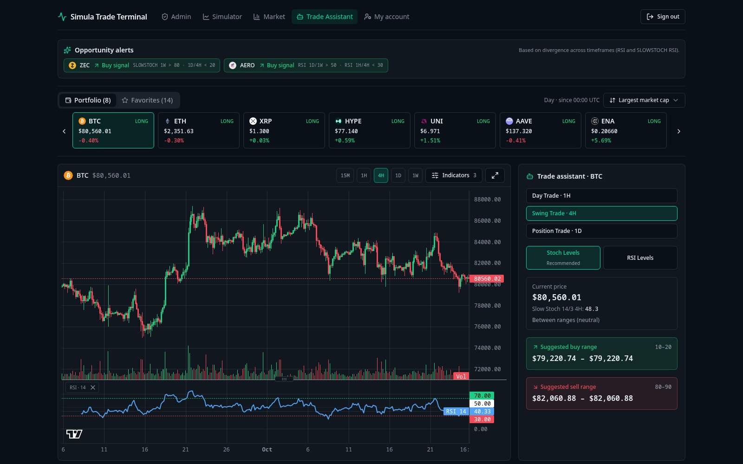Select Day Trade · 1H strategy

(601, 196)
